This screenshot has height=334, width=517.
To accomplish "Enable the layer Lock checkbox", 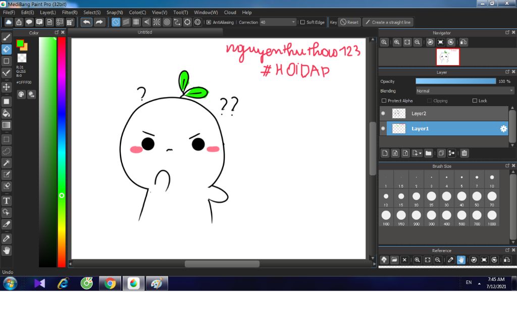I will 475,101.
